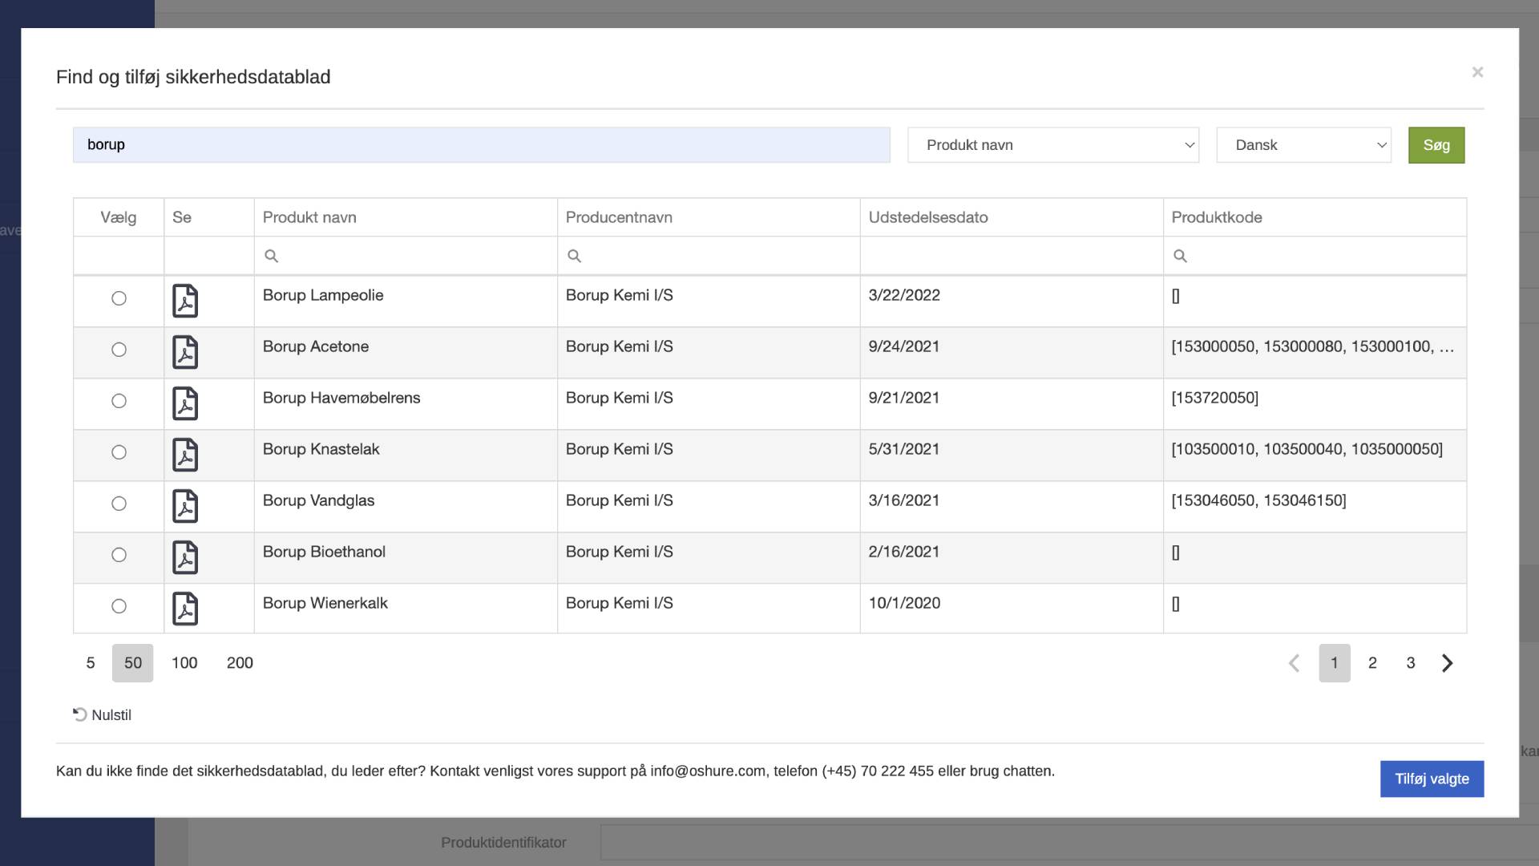Viewport: 1539px width, 866px height.
Task: Open the PDF for Borup Acetone
Action: point(185,352)
